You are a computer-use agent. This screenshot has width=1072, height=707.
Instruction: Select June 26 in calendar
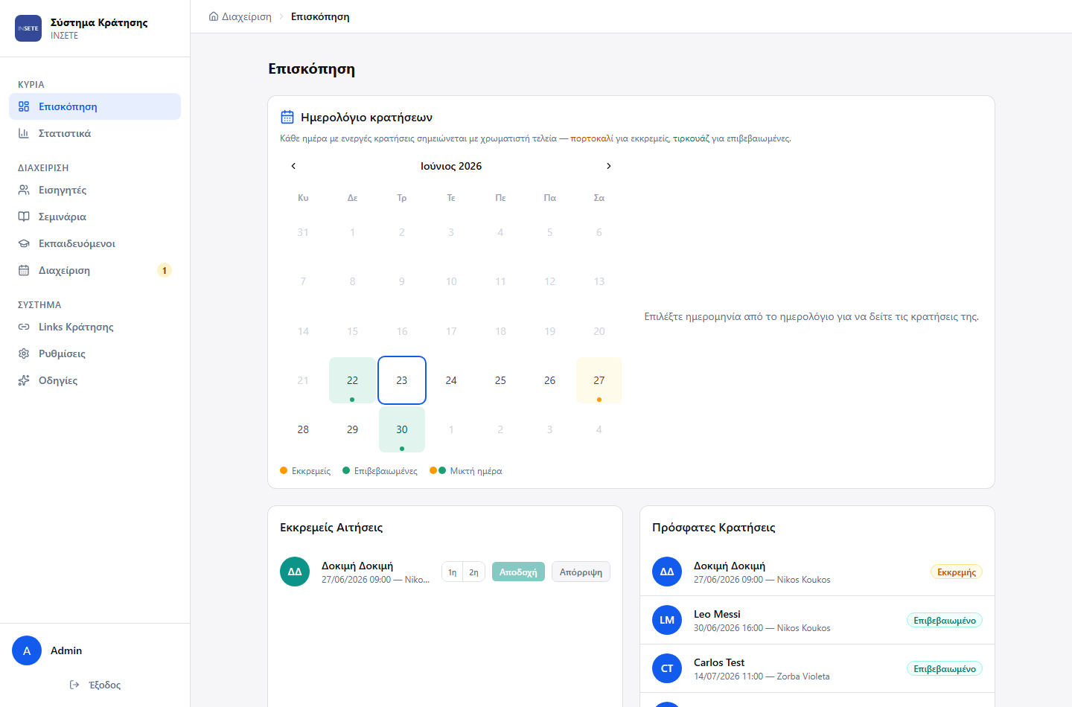click(x=549, y=380)
